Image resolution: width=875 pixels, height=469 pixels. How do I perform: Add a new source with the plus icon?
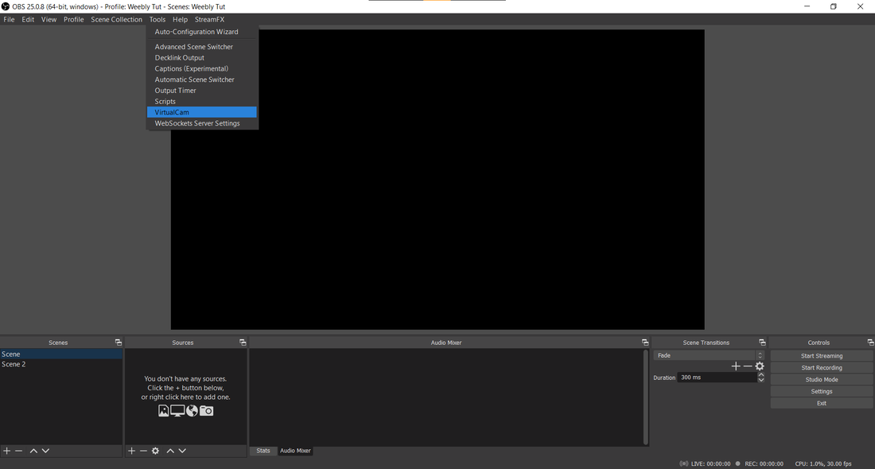point(130,450)
